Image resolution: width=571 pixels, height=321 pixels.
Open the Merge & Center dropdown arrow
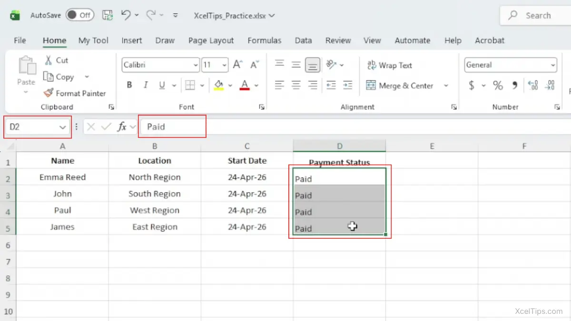point(446,86)
